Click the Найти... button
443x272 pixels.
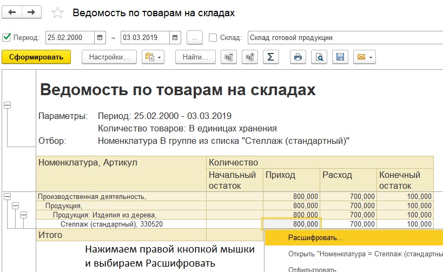click(x=195, y=57)
